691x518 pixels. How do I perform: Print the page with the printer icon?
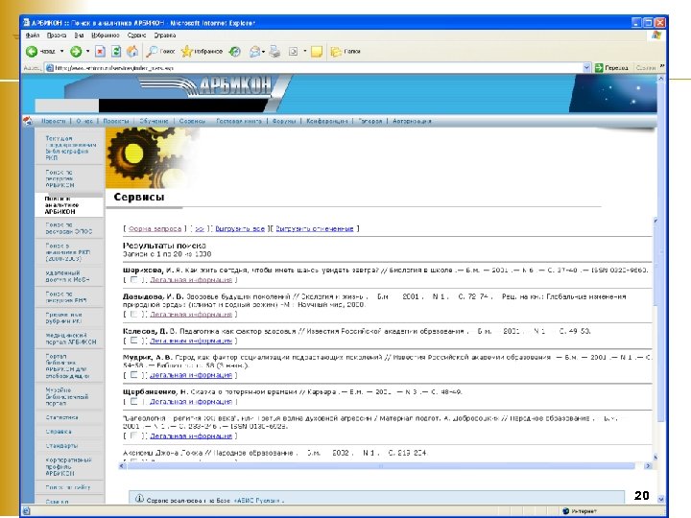click(275, 52)
